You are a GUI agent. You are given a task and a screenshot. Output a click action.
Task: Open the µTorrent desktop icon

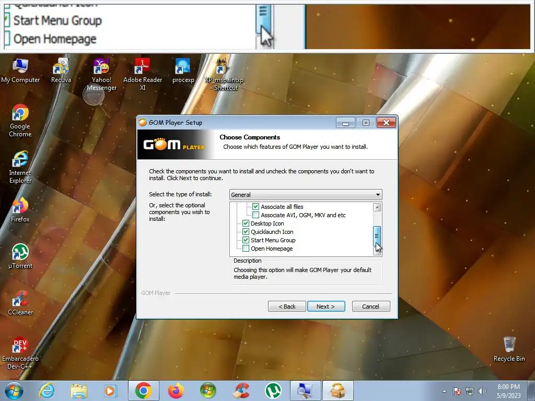pos(20,256)
